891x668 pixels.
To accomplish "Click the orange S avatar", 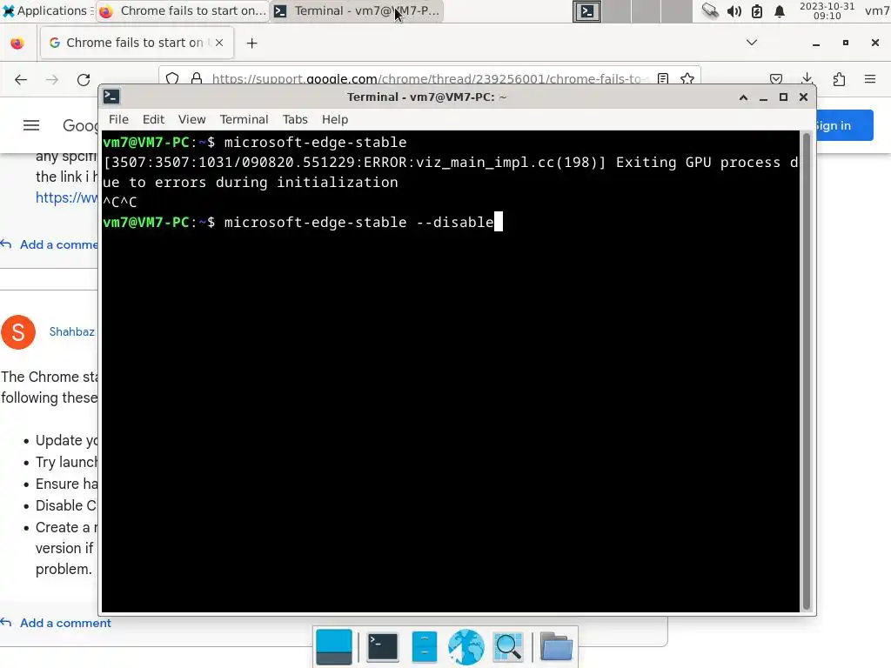I will click(18, 332).
